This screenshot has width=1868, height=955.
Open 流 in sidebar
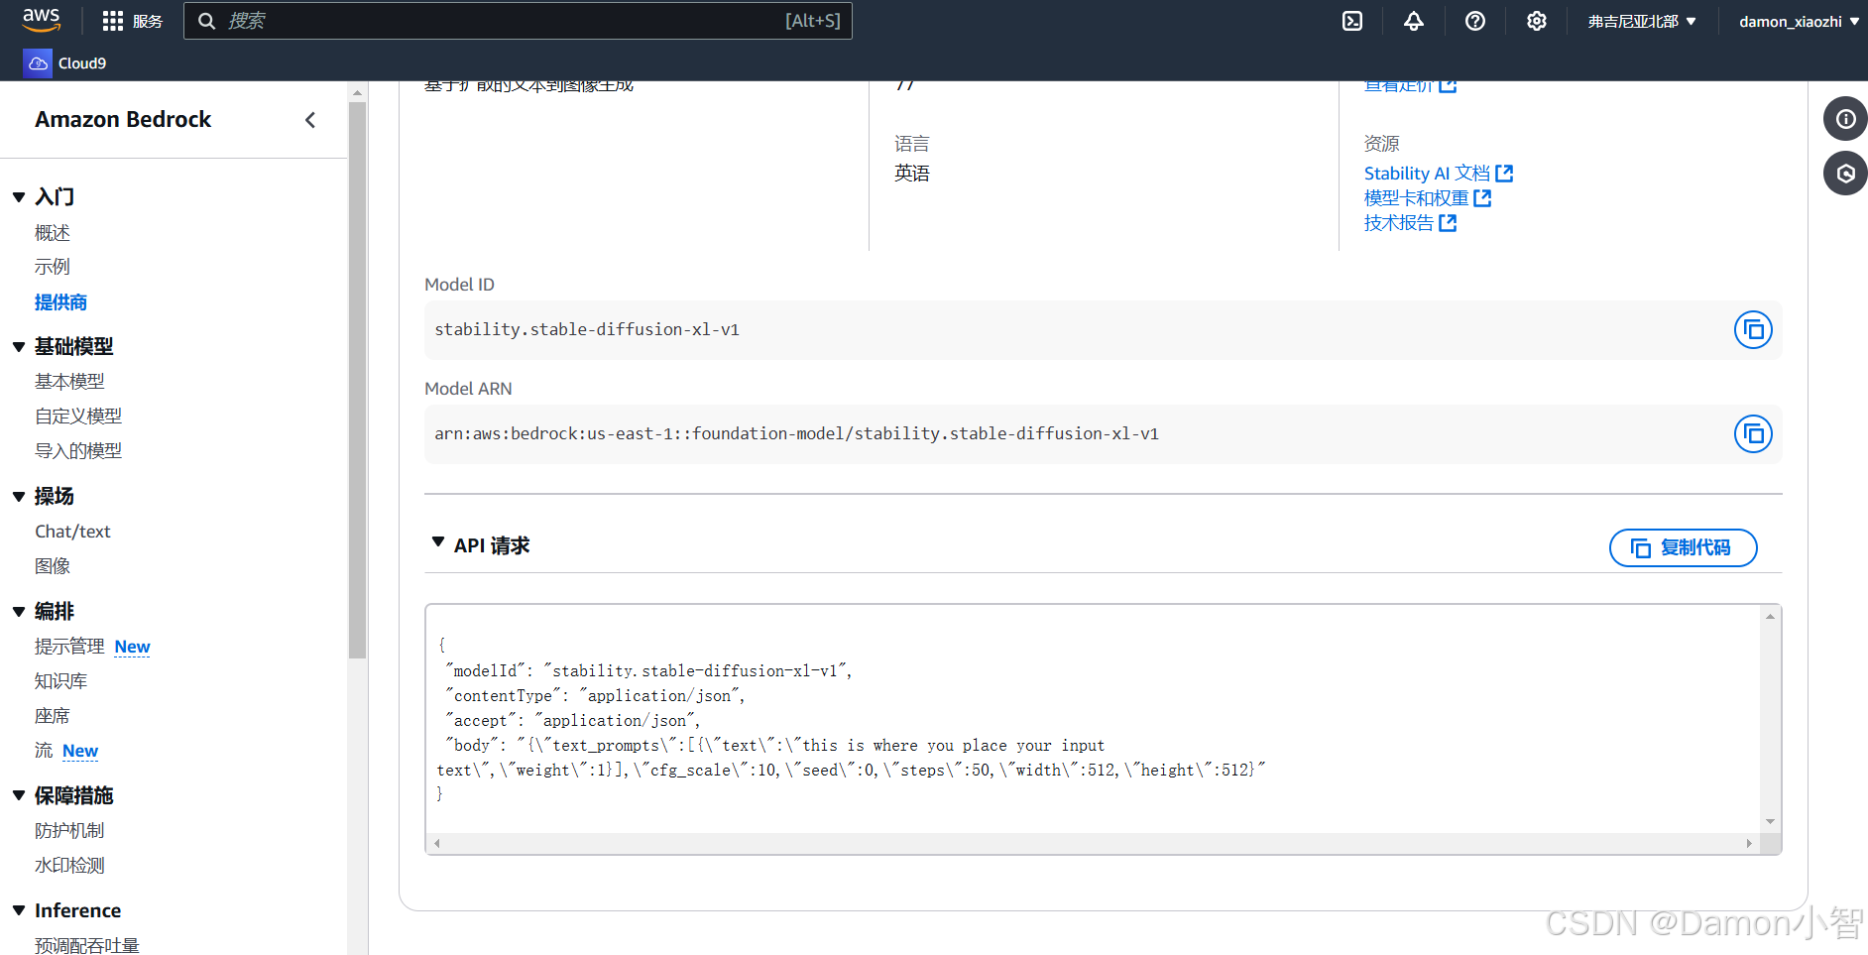click(x=44, y=751)
